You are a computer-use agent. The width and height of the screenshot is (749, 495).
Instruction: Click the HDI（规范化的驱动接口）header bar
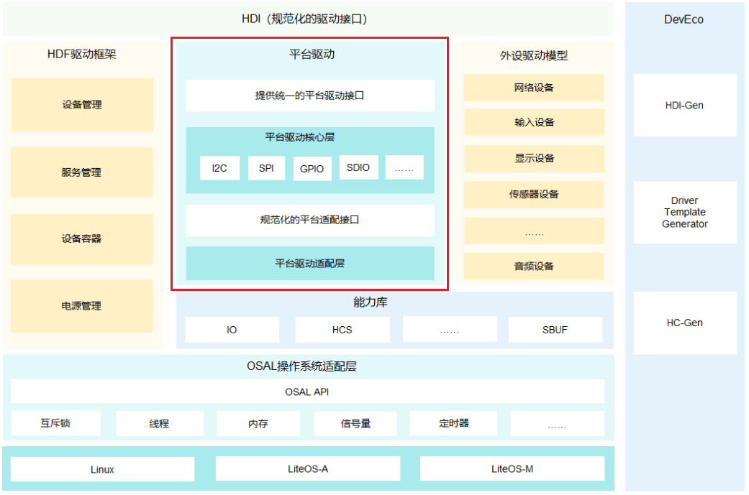tap(308, 19)
